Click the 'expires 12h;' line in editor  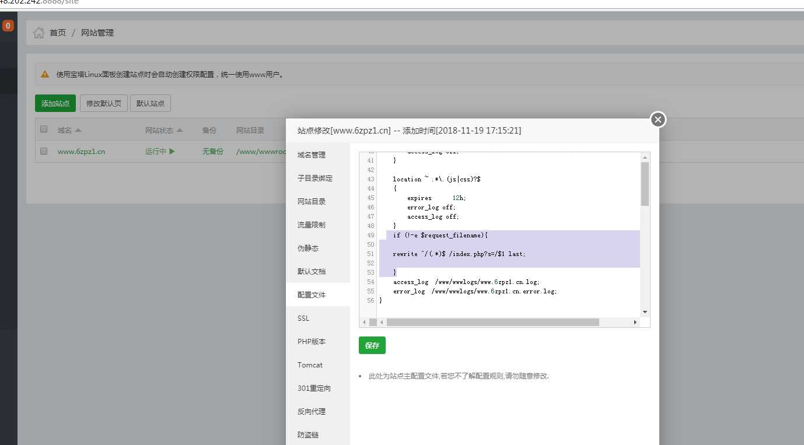pyautogui.click(x=436, y=198)
